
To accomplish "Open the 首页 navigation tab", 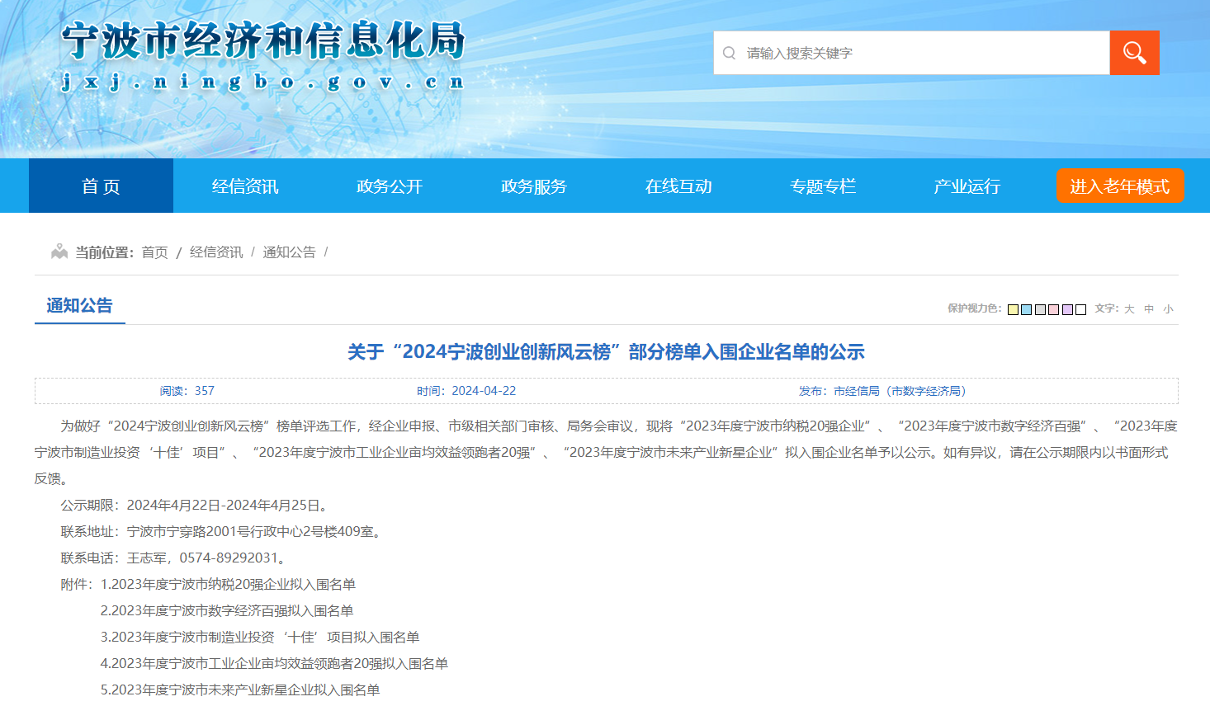I will [101, 186].
